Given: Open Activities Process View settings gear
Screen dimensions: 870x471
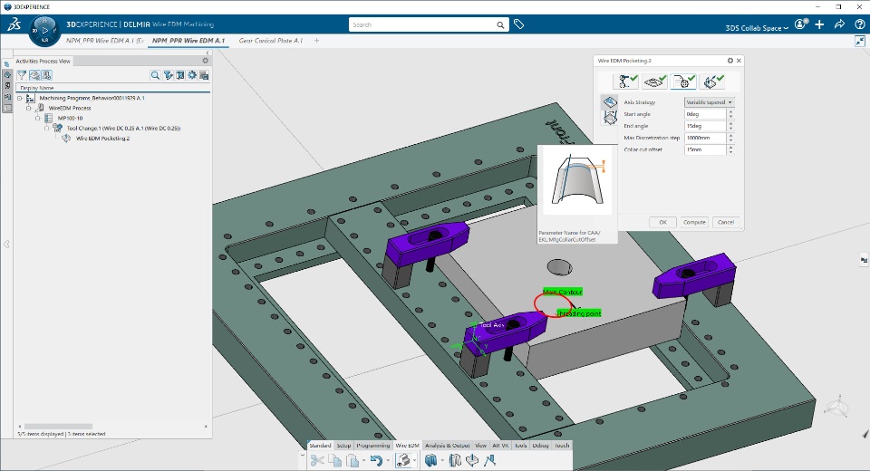Looking at the screenshot, I should tap(206, 61).
